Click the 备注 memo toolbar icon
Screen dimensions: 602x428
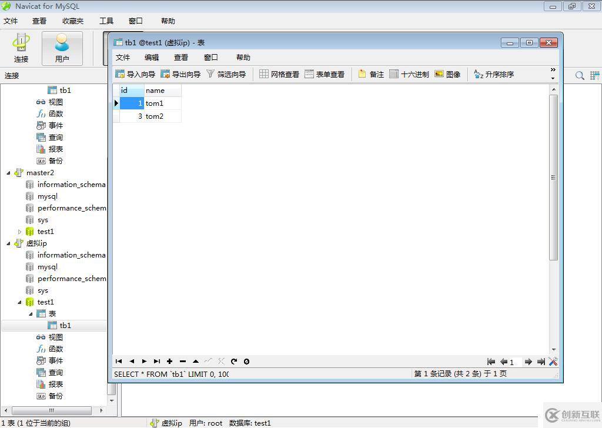(x=371, y=74)
